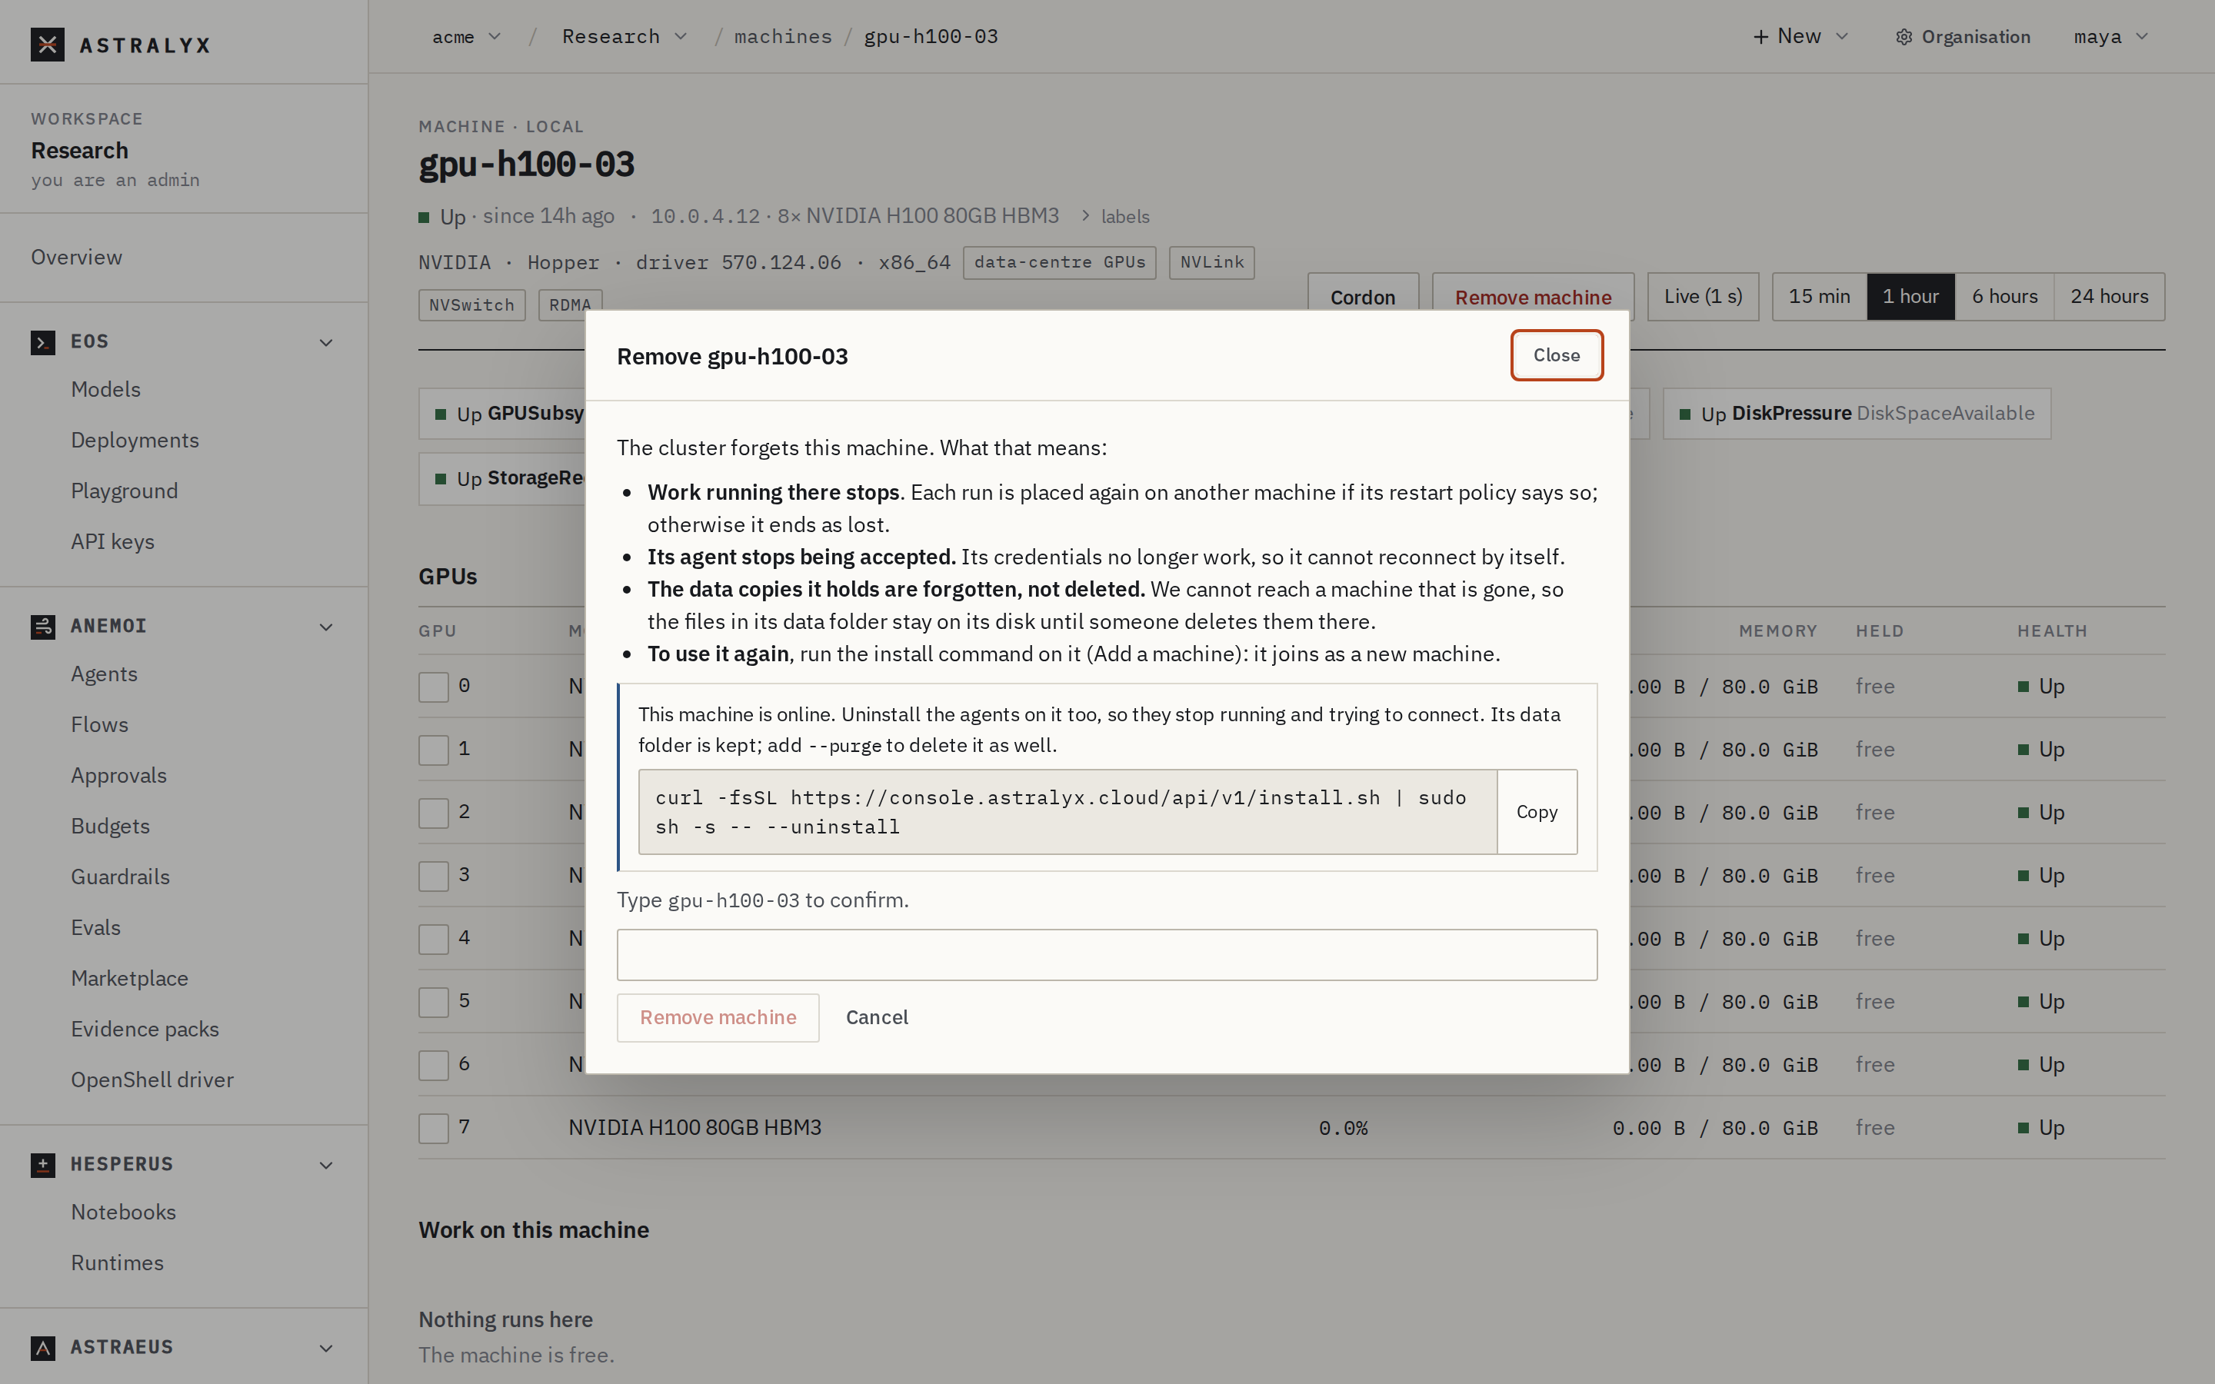
Task: Tick the checkbox for GPU 3
Action: point(434,876)
